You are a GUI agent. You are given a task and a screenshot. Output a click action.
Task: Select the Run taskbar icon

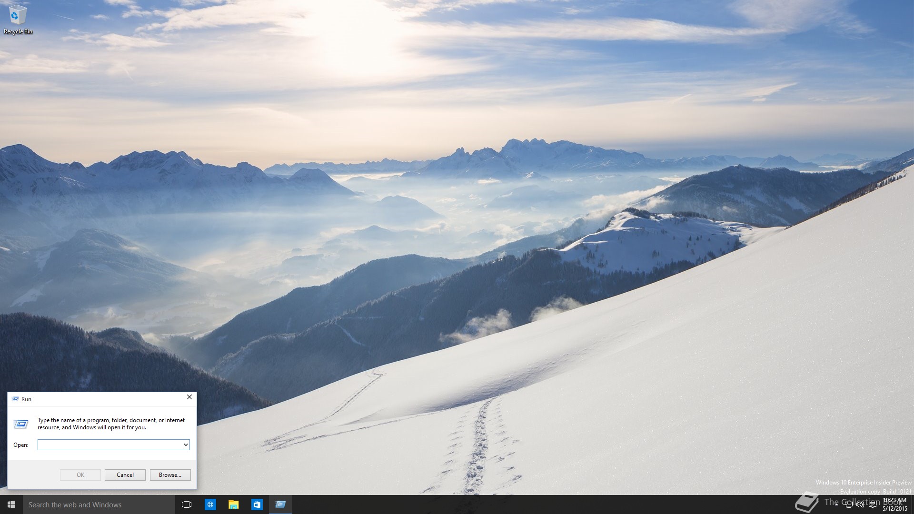click(280, 504)
